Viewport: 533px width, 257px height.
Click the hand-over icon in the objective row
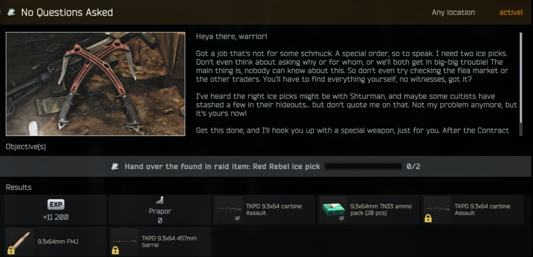point(116,167)
